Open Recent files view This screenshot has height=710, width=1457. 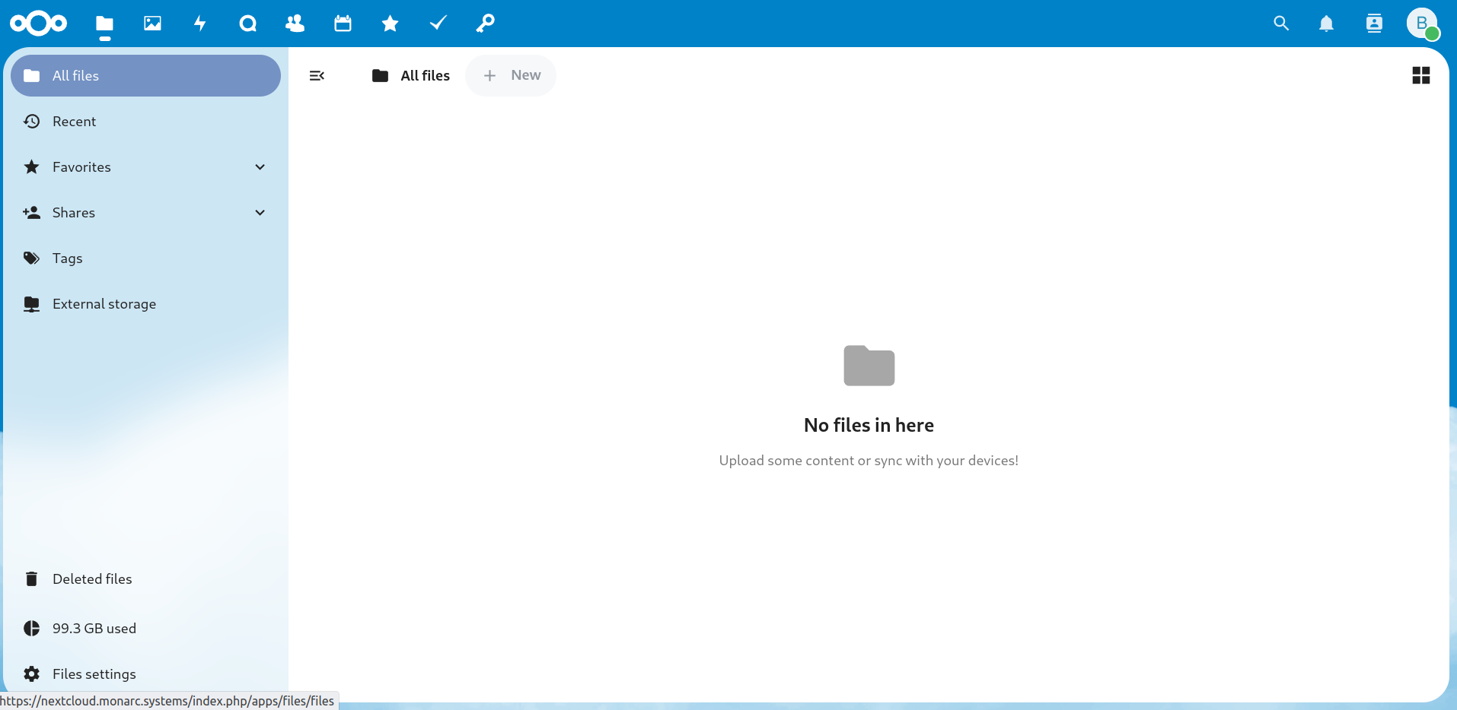(146, 122)
